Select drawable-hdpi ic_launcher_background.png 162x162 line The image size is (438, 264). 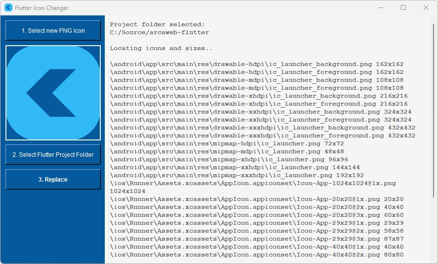point(257,64)
